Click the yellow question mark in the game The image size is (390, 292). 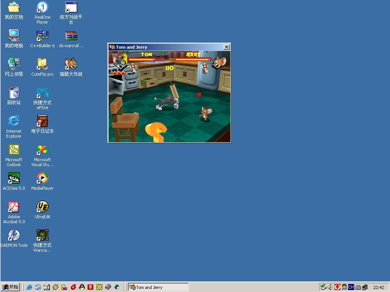pos(156,132)
